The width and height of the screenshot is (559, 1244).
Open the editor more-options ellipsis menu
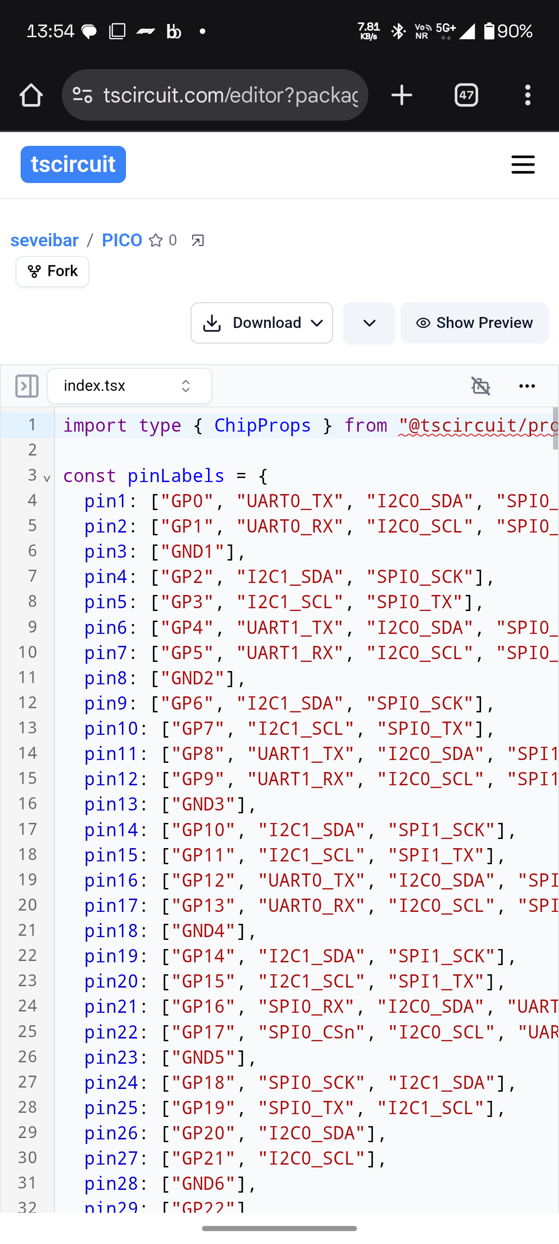tap(527, 386)
